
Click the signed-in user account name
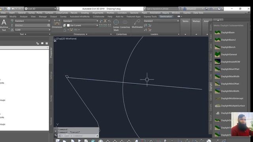191,9
